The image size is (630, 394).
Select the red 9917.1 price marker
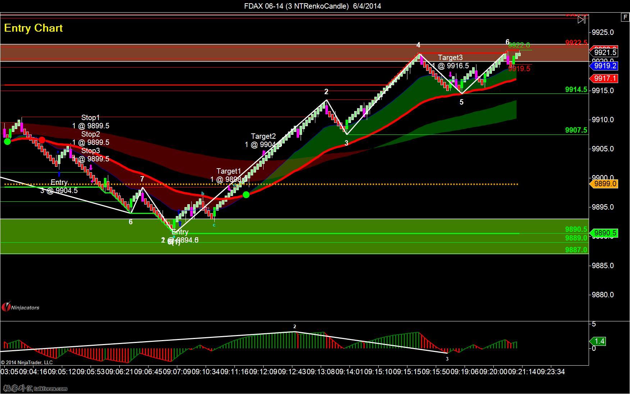tap(604, 78)
